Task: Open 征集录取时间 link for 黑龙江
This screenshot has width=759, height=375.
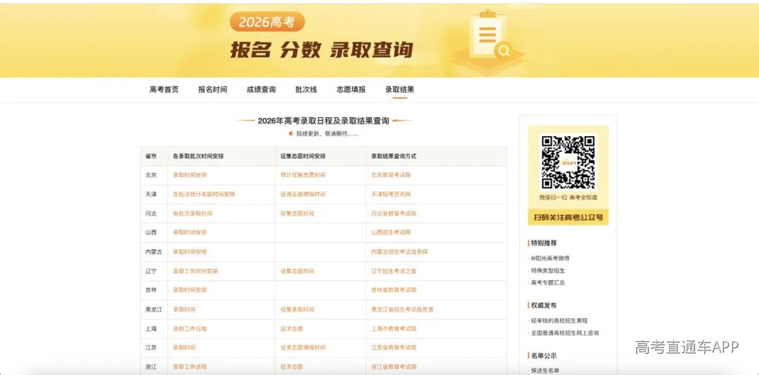Action: coord(297,309)
